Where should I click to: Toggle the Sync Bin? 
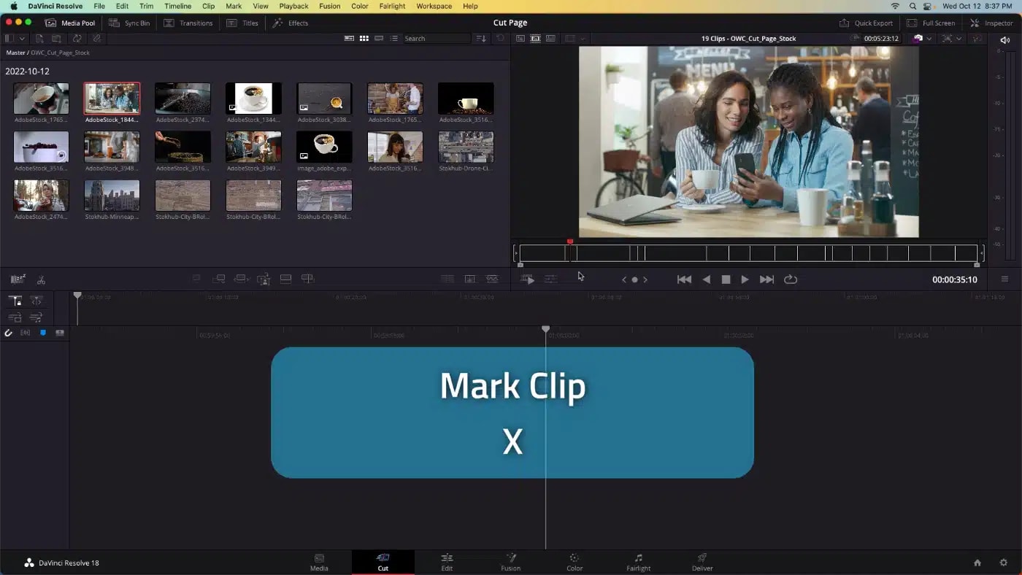[129, 23]
